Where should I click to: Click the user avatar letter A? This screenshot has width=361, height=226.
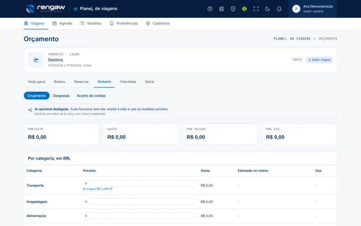pyautogui.click(x=296, y=9)
